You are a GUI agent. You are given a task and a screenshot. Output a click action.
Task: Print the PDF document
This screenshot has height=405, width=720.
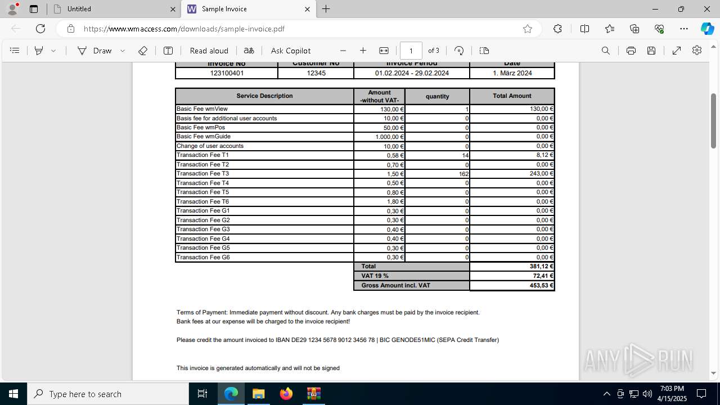click(631, 51)
